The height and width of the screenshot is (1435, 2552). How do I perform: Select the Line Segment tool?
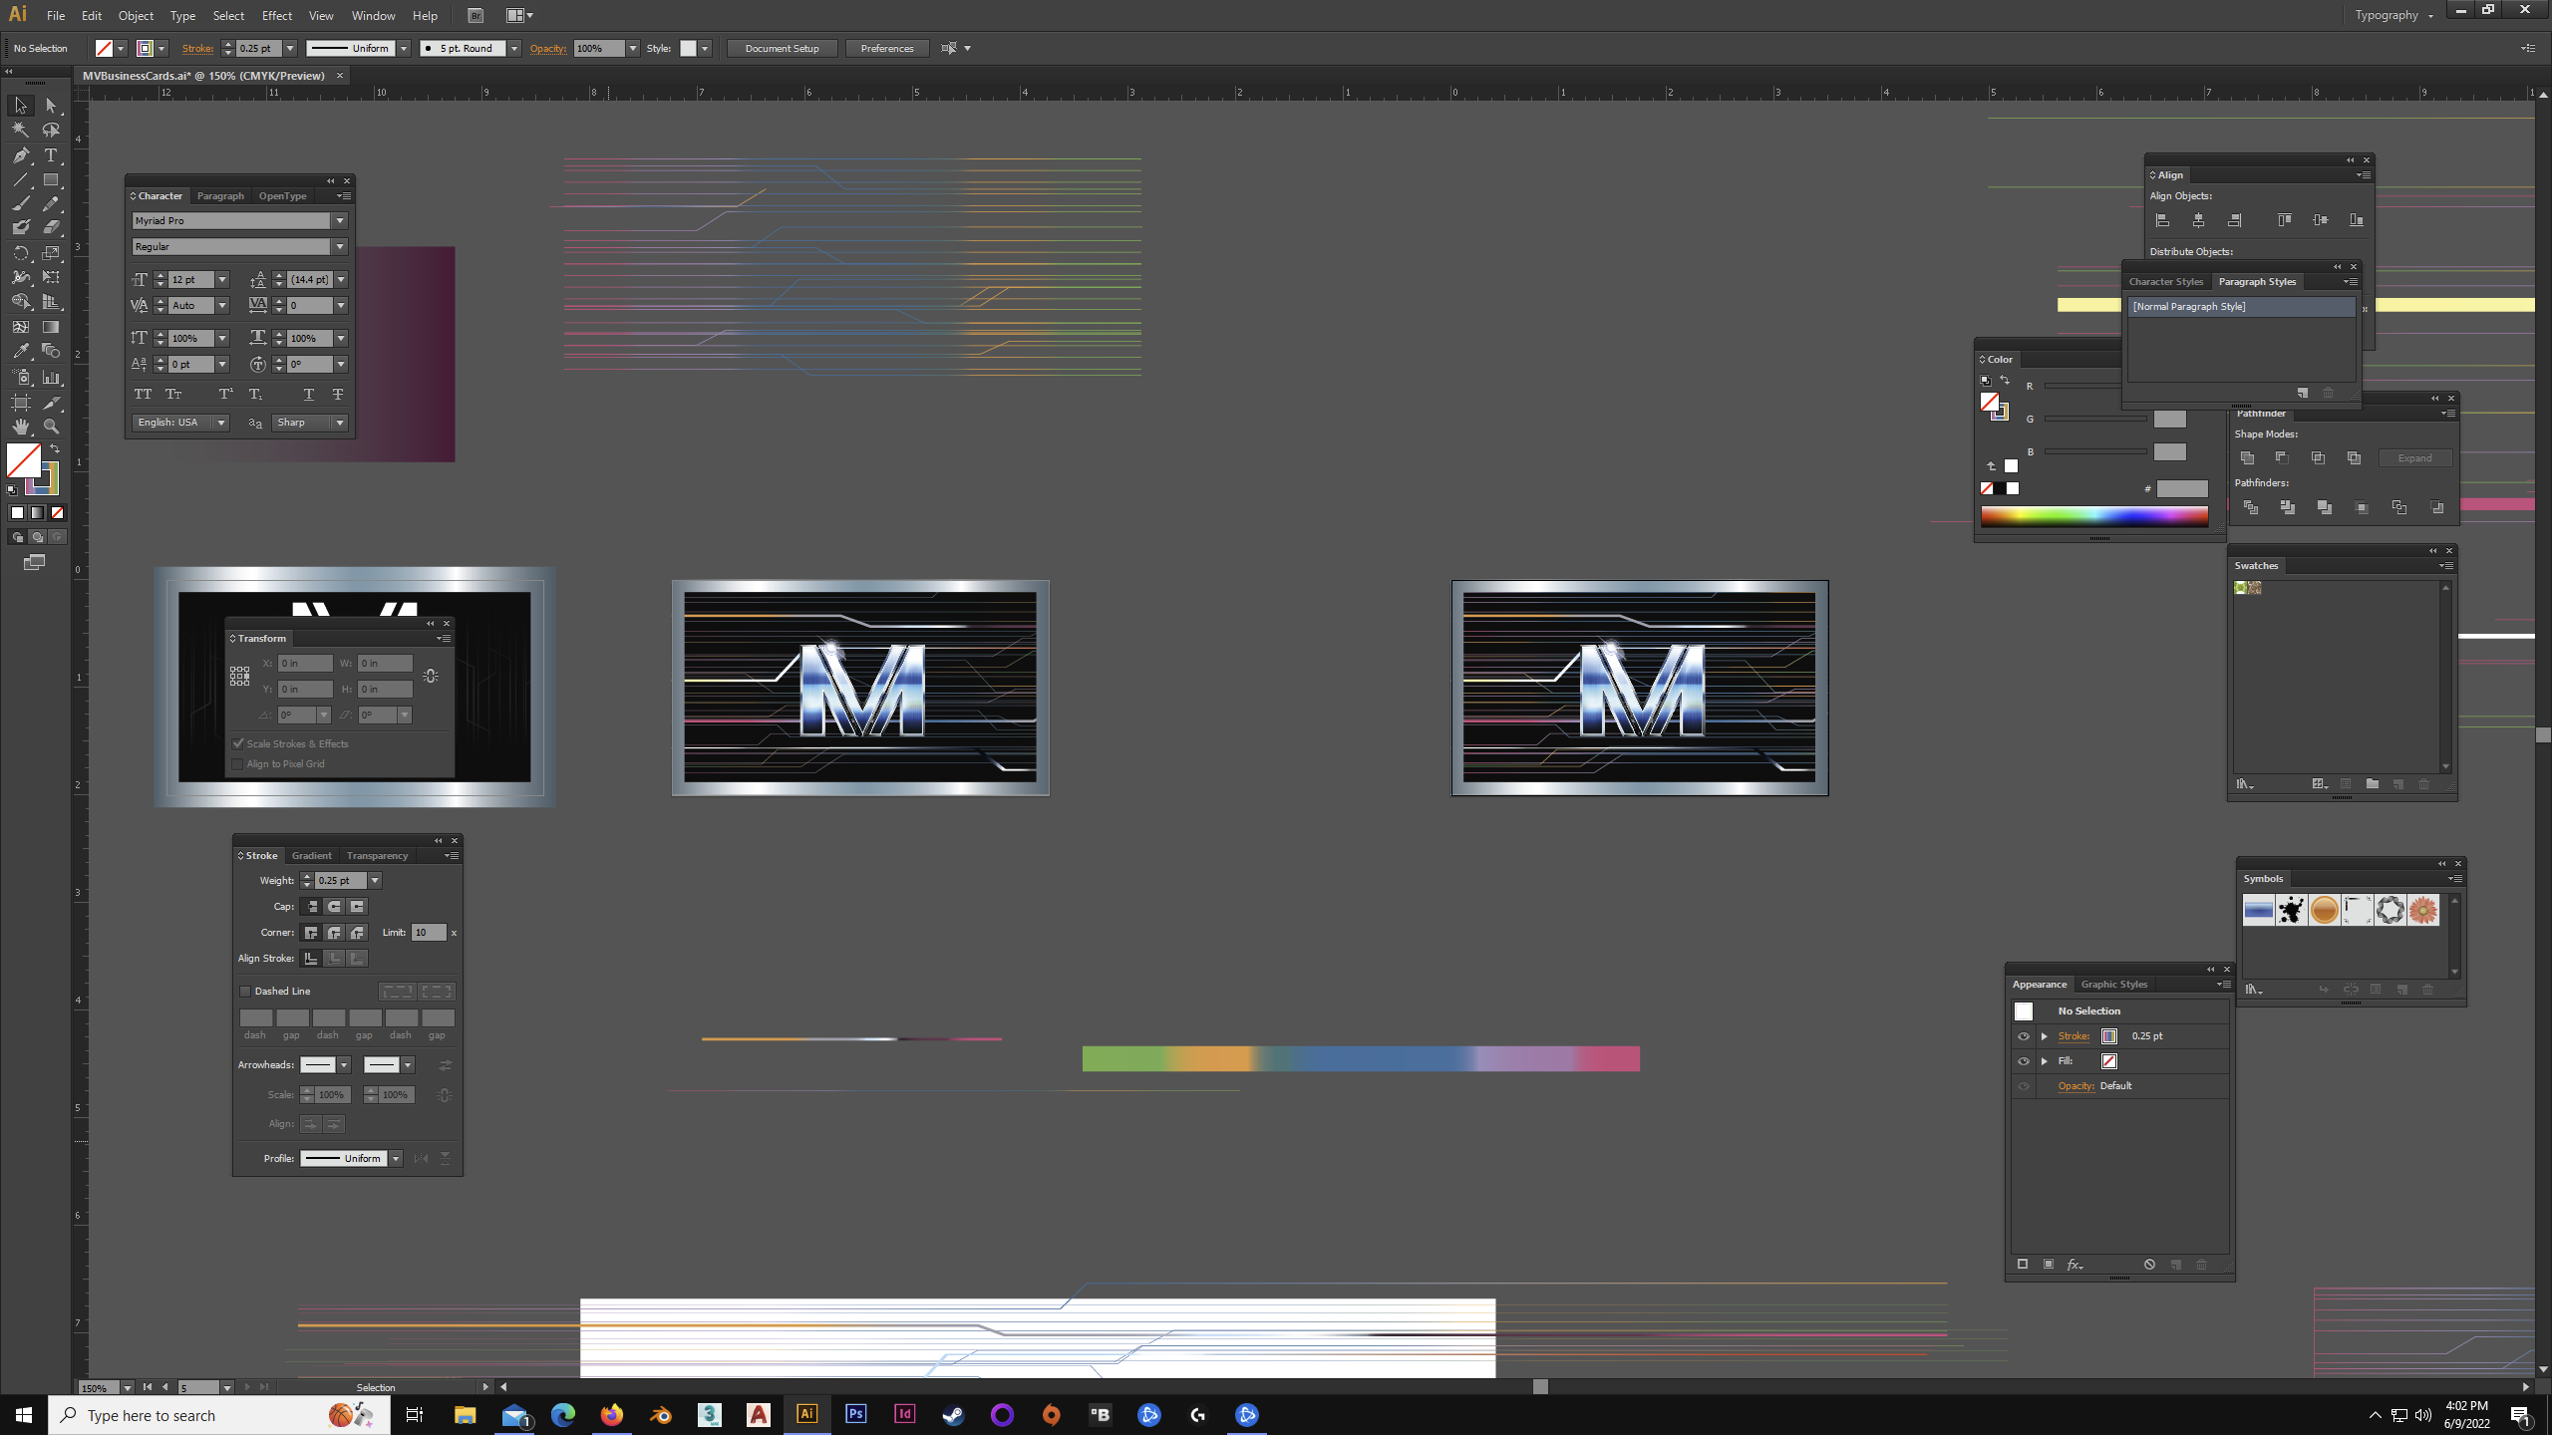[20, 180]
